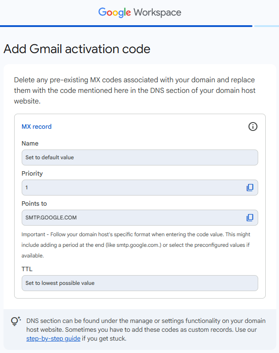Select the Name field showing default value
This screenshot has height=353, width=279.
pyautogui.click(x=140, y=157)
